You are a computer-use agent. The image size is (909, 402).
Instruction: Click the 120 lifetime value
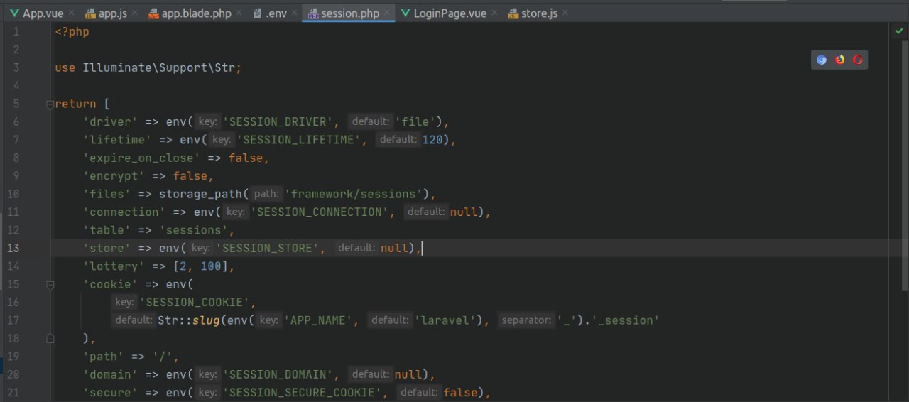click(x=432, y=140)
